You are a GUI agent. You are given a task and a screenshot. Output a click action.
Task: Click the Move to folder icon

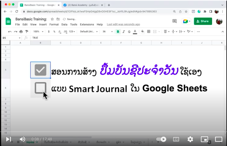pos(58,19)
